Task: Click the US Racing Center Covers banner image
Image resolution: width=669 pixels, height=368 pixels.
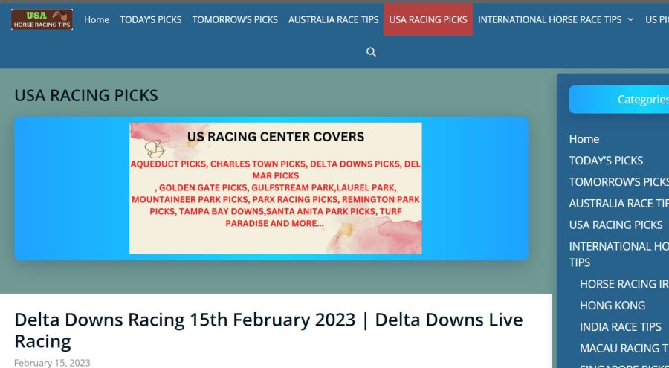Action: point(276,188)
